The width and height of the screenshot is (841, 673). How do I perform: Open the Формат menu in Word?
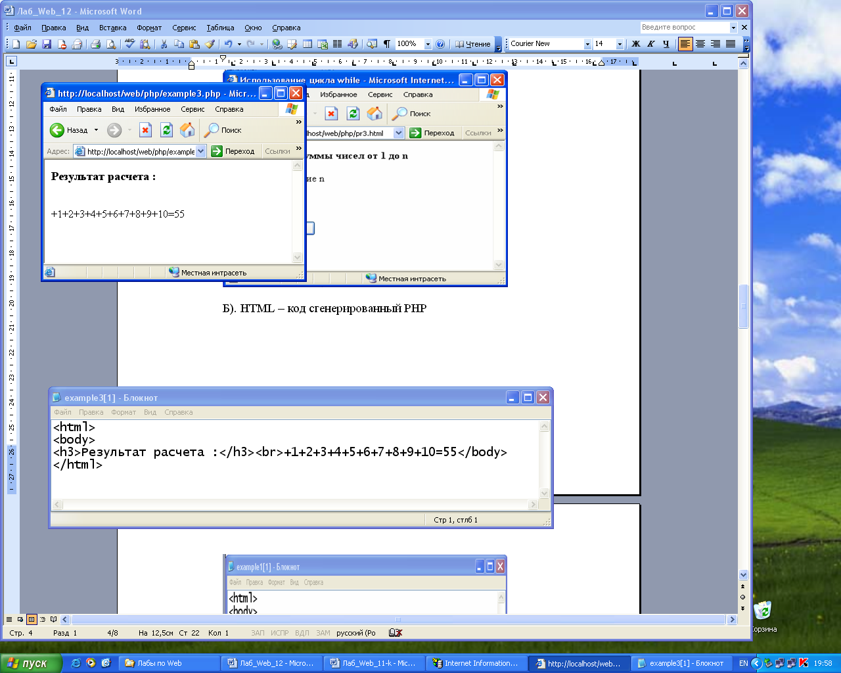(x=149, y=28)
